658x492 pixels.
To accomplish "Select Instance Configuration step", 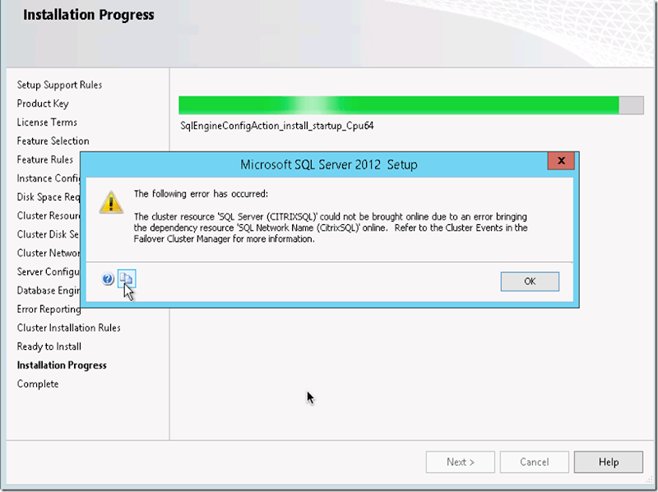I will (49, 178).
